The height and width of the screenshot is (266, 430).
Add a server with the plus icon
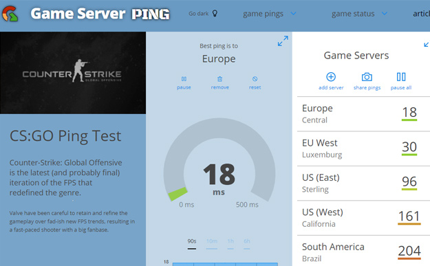tap(331, 81)
